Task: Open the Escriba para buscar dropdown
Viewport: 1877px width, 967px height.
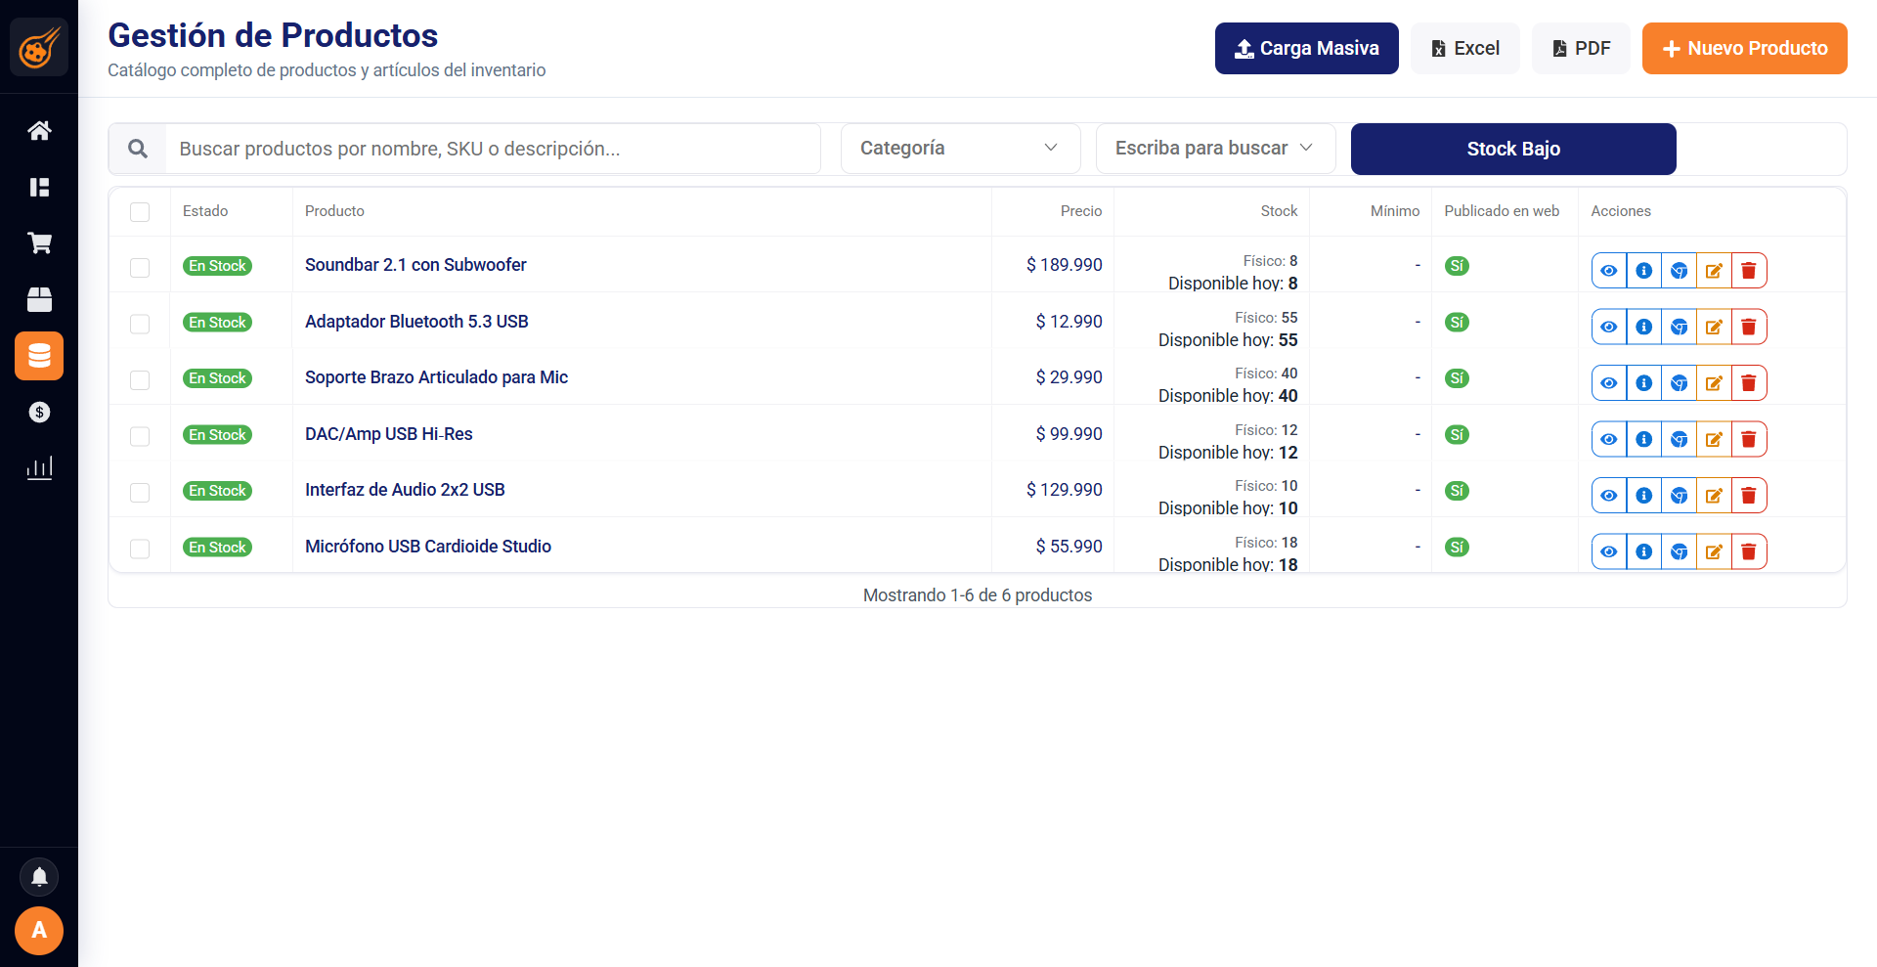Action: (1214, 149)
